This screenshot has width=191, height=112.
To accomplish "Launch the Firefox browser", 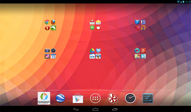I will pos(53,22).
